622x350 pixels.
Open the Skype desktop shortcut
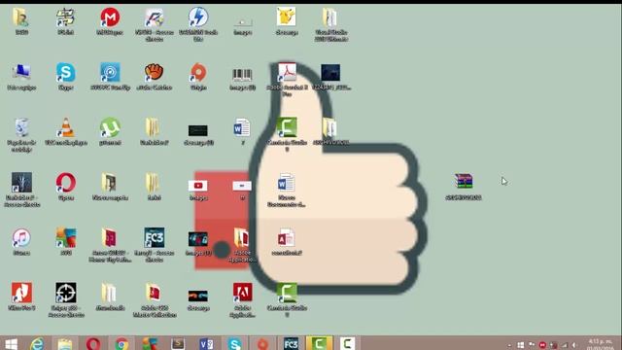click(65, 73)
